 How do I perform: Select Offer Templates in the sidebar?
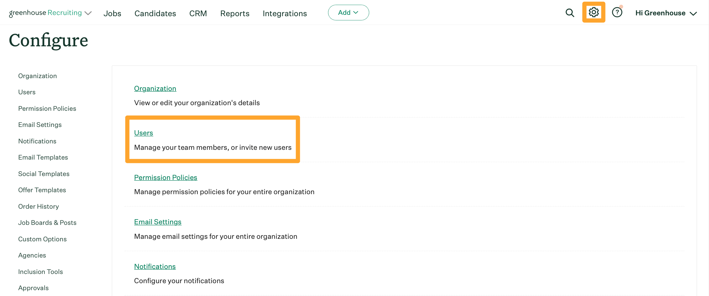[x=42, y=190]
